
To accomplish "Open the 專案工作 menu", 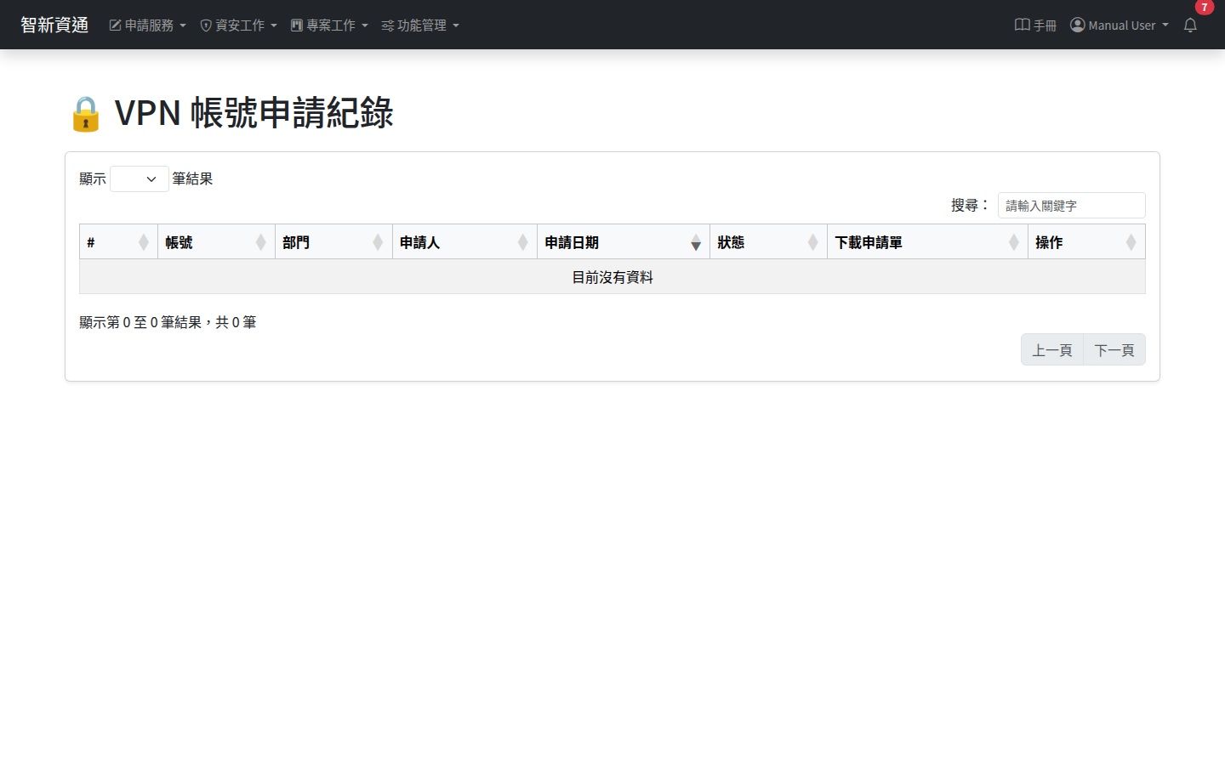I will [329, 25].
